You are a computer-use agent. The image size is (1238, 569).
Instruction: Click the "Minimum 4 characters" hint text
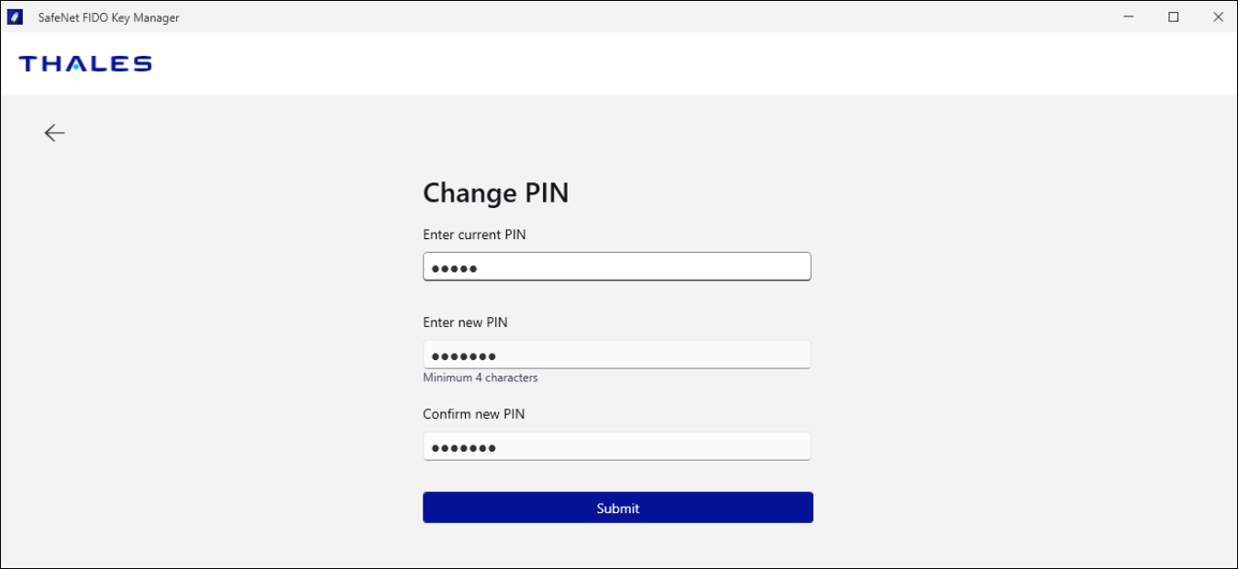point(481,378)
